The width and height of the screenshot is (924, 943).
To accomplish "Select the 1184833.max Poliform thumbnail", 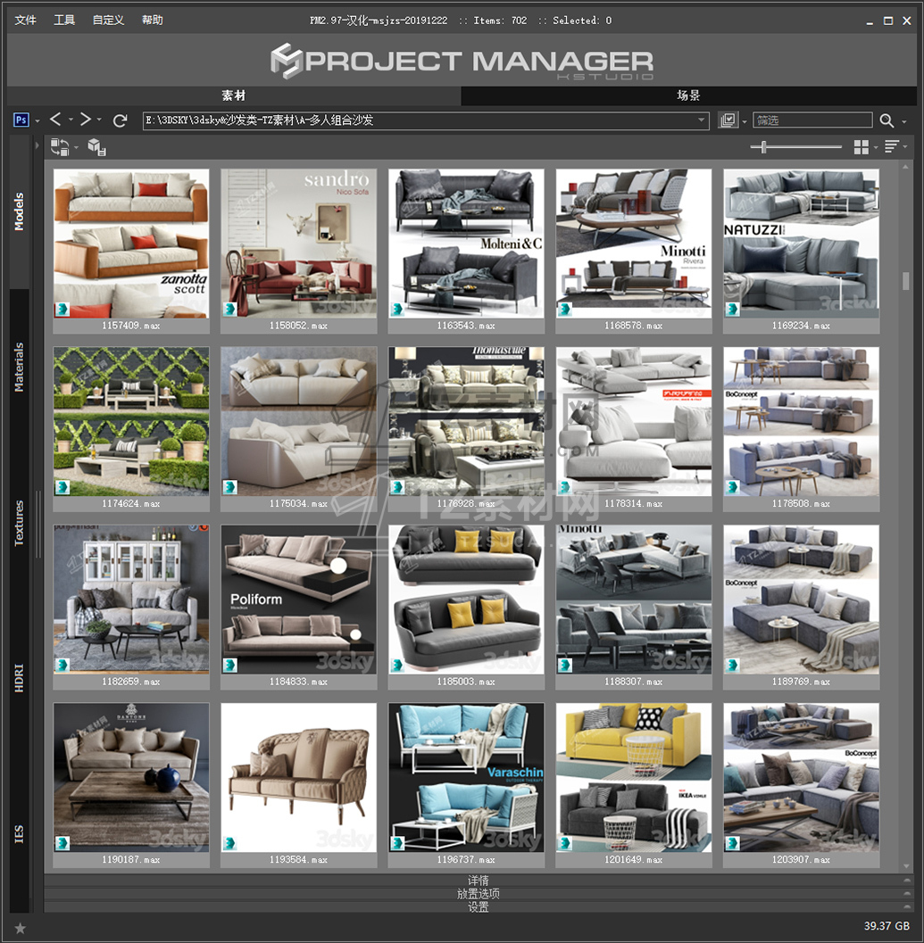I will (x=298, y=600).
